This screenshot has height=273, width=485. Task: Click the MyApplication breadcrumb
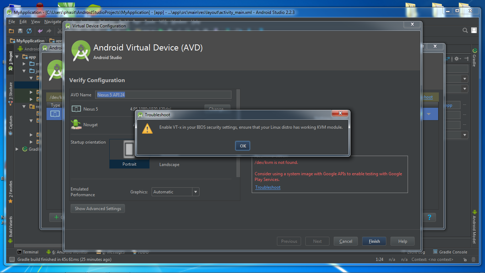(27, 41)
